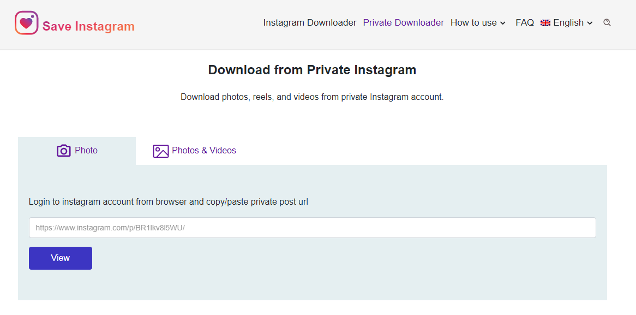Click the Save Instagram heart logo icon
636x315 pixels.
pyautogui.click(x=26, y=23)
